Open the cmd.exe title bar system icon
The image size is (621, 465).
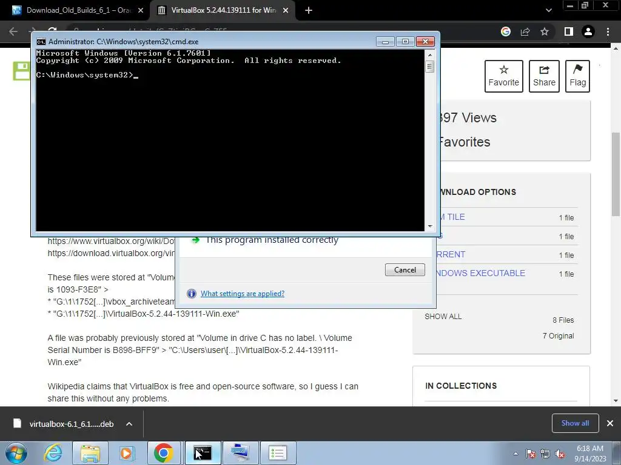click(41, 42)
